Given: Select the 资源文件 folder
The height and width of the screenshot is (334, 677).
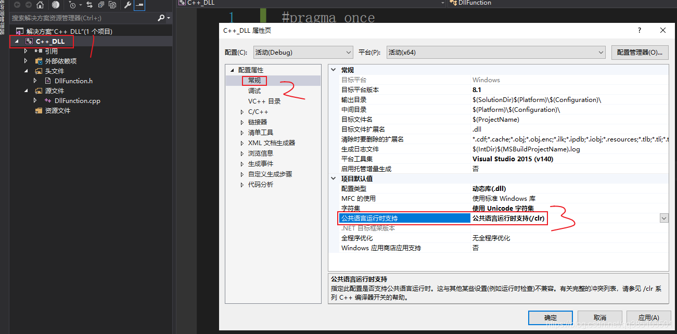Looking at the screenshot, I should pos(57,110).
